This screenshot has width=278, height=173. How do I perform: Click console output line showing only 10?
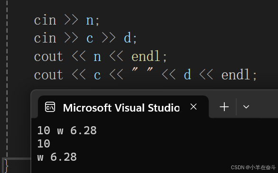(44, 144)
